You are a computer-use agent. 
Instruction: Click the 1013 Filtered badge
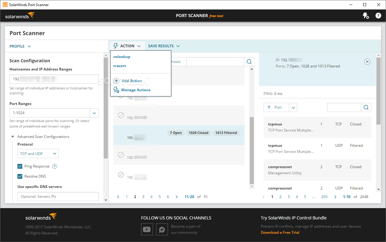click(x=226, y=133)
